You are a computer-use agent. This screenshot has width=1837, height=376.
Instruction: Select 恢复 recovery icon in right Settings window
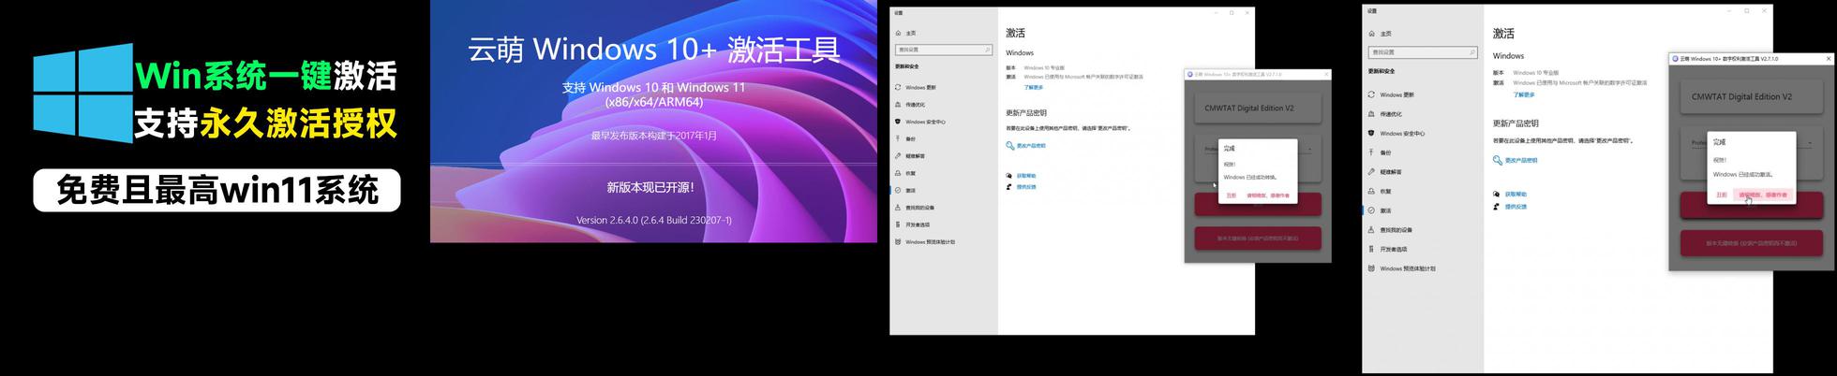1371,191
